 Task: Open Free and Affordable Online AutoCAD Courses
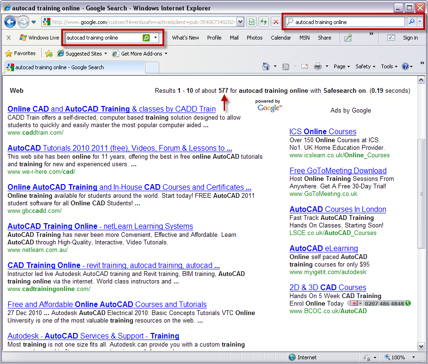coord(107,304)
